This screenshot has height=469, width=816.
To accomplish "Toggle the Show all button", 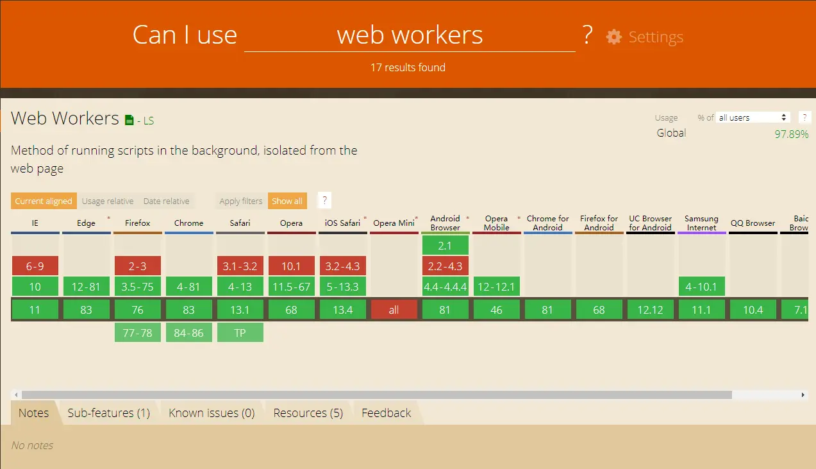I will [287, 201].
